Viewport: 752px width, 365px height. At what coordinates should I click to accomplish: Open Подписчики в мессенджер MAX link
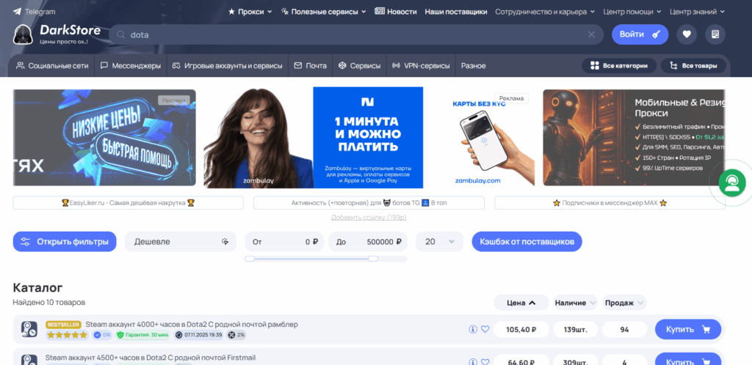pos(610,203)
